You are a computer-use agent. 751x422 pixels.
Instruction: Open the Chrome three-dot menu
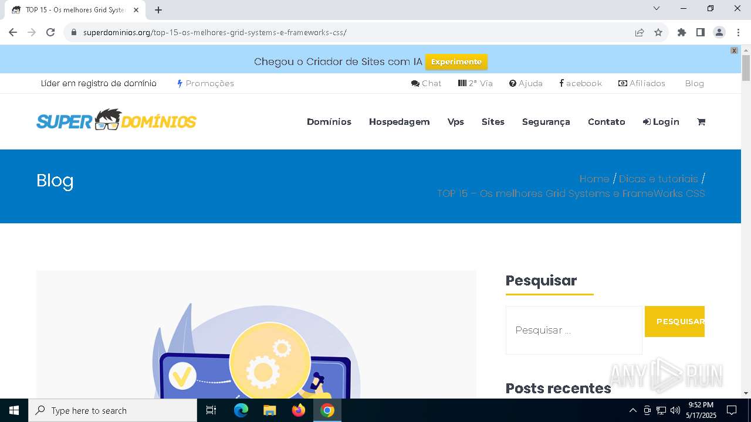coord(738,32)
